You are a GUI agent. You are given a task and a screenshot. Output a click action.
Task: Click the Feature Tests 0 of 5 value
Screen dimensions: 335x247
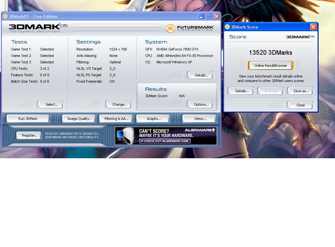point(44,75)
